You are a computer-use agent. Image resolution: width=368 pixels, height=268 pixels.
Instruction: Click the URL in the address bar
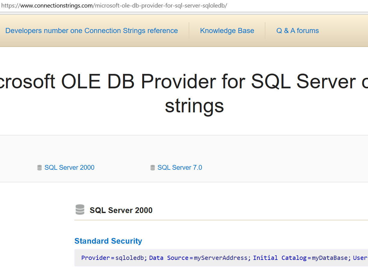114,6
